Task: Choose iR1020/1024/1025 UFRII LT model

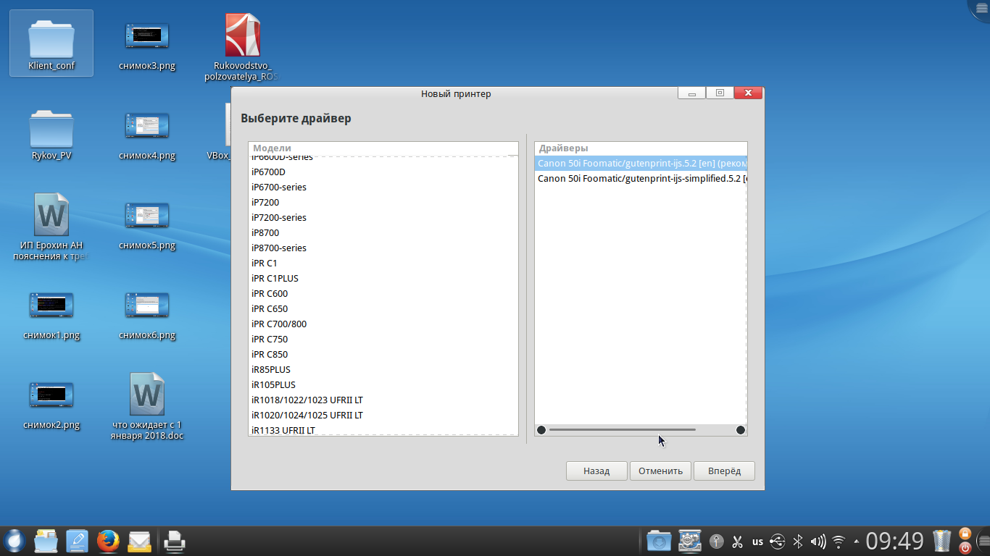Action: tap(307, 415)
